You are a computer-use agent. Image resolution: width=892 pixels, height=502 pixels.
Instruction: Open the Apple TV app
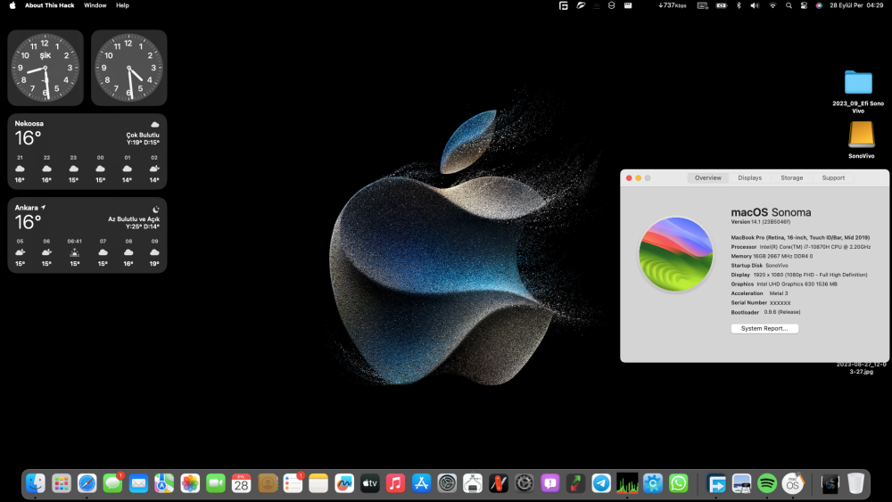point(370,483)
